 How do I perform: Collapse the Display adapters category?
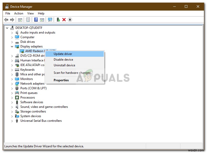pyautogui.click(x=12, y=46)
